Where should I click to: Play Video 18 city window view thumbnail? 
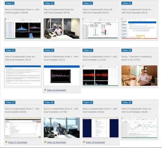tap(62, 128)
